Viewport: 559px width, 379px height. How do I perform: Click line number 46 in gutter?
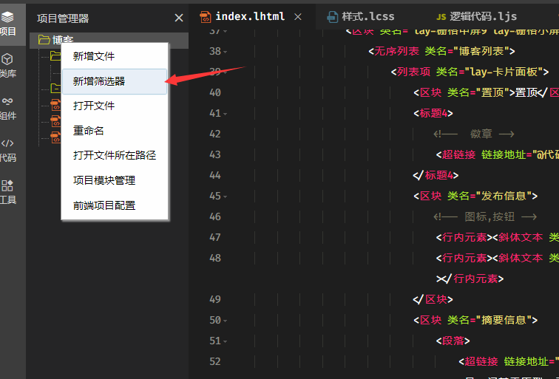coord(215,216)
